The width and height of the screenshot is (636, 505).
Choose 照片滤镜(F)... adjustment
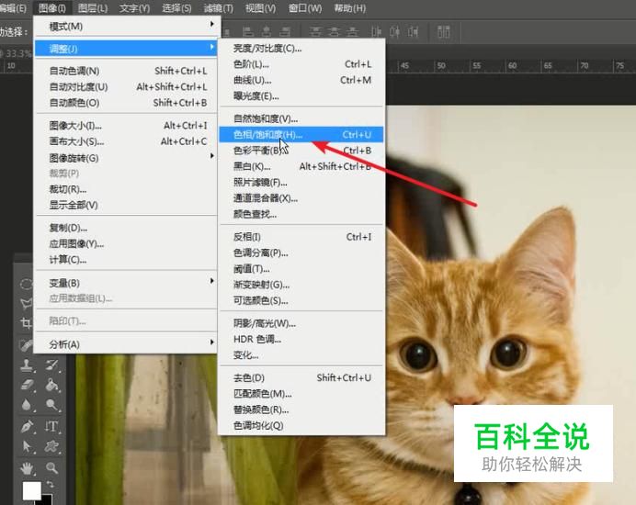301,183
